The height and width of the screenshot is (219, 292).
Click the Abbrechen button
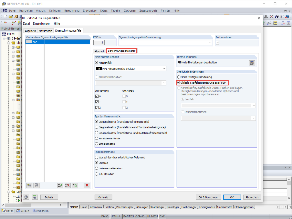[x=252, y=197]
